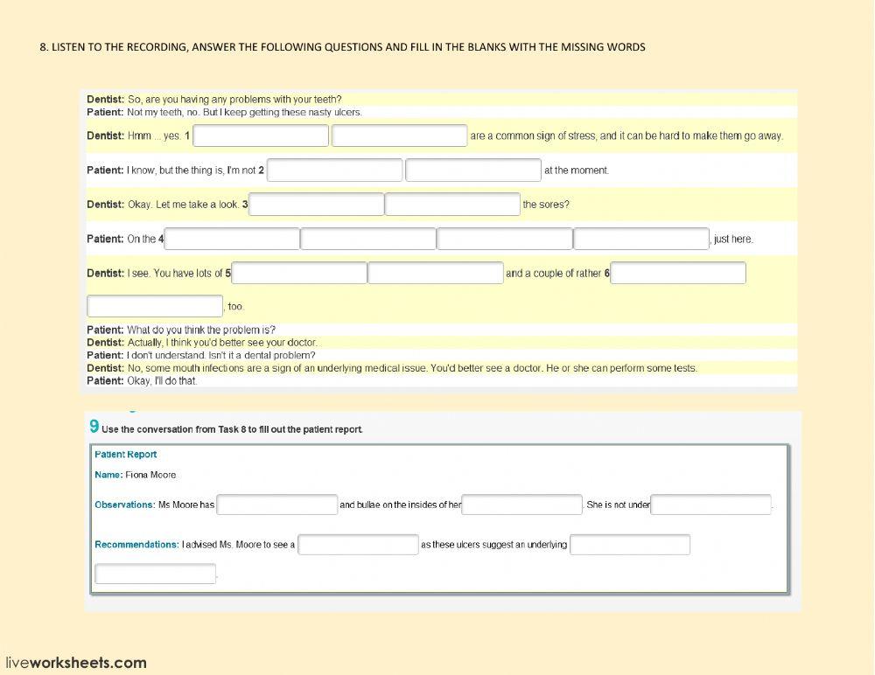
Task: Select the blank before "and a couple of rather"
Action: [436, 273]
